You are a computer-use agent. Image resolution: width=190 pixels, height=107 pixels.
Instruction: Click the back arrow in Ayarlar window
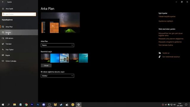[3, 2]
